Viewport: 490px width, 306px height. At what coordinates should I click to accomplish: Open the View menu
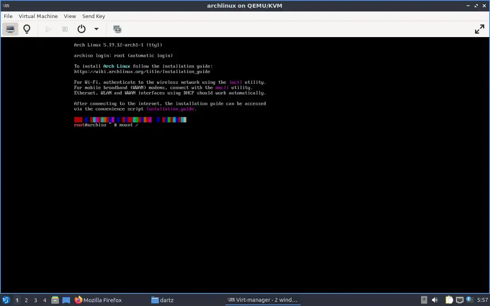(x=70, y=16)
